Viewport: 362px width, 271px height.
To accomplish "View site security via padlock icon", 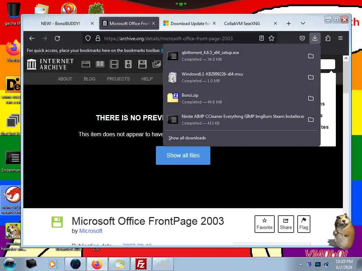I will (98, 38).
